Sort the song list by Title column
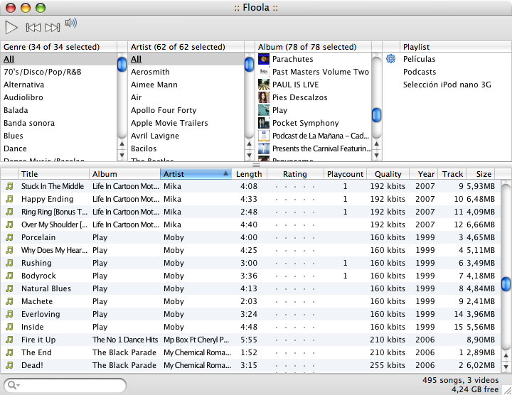This screenshot has height=395, width=512. click(53, 174)
